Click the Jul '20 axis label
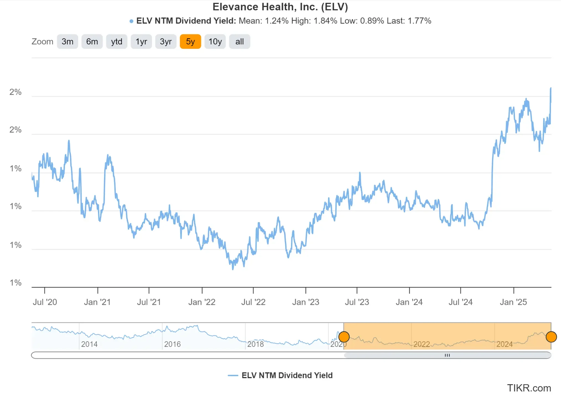Viewport: 561px width, 395px height. pyautogui.click(x=45, y=302)
